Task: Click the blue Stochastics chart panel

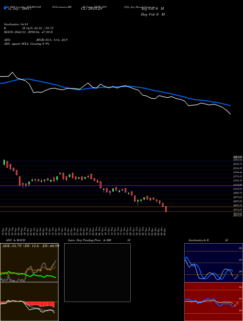Action: point(213,263)
